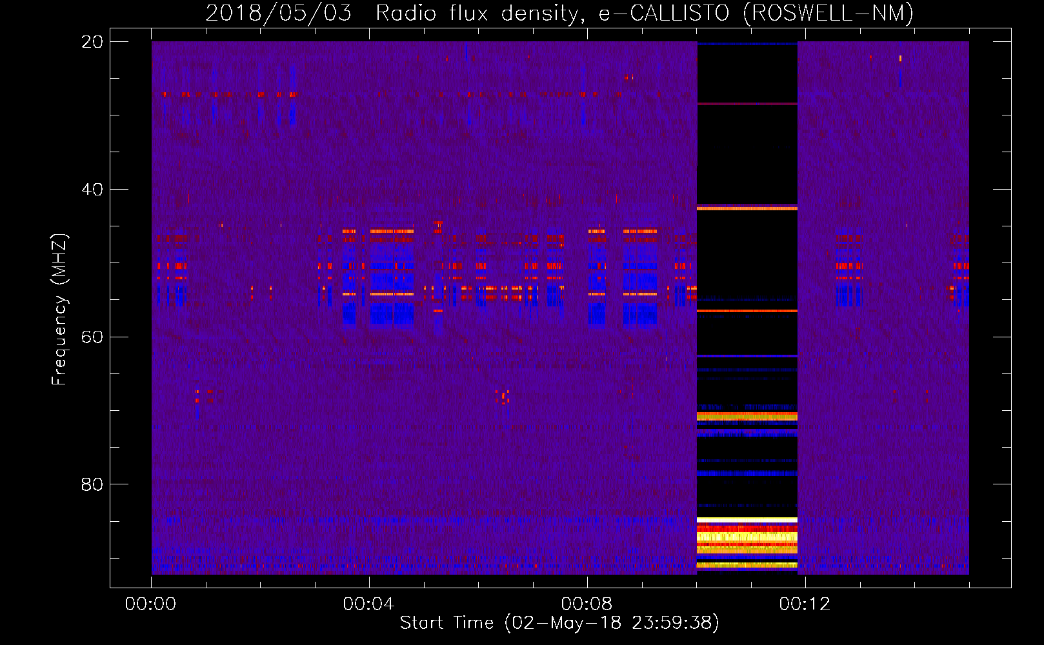This screenshot has height=645, width=1044.
Task: Click the x-axis time label '00:00'
Action: pos(150,604)
